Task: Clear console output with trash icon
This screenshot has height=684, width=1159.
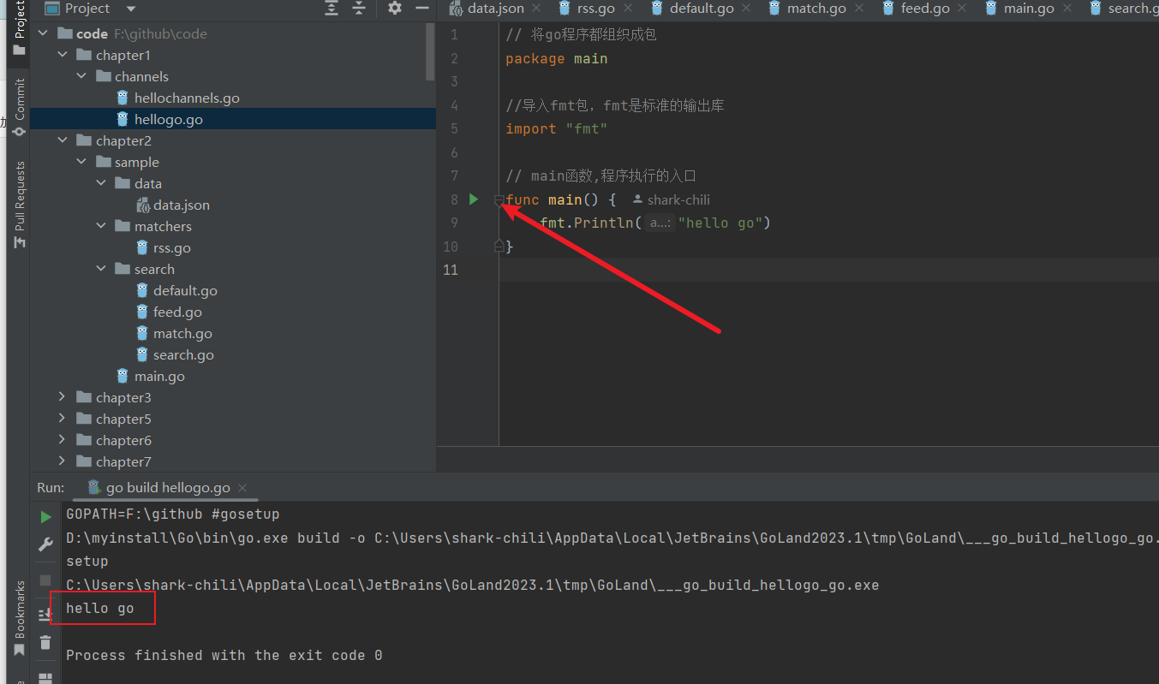Action: click(x=45, y=642)
